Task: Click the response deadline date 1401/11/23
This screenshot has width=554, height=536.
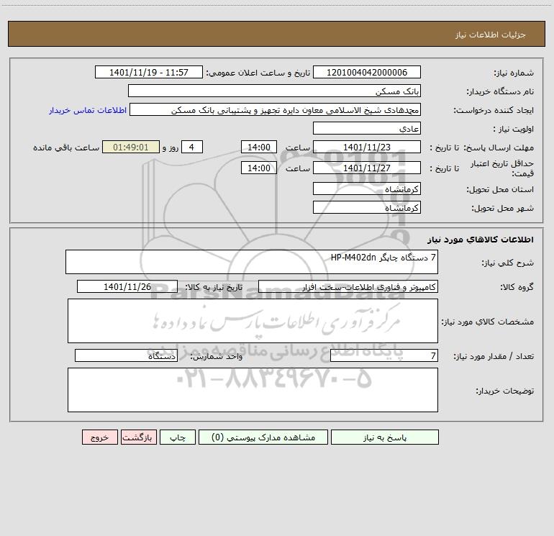Action: click(367, 147)
